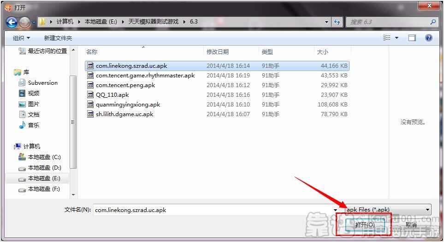Select 库 in navigation pane
The width and height of the screenshot is (444, 242).
click(22, 72)
